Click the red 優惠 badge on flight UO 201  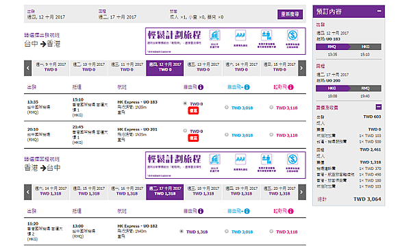tap(193, 138)
